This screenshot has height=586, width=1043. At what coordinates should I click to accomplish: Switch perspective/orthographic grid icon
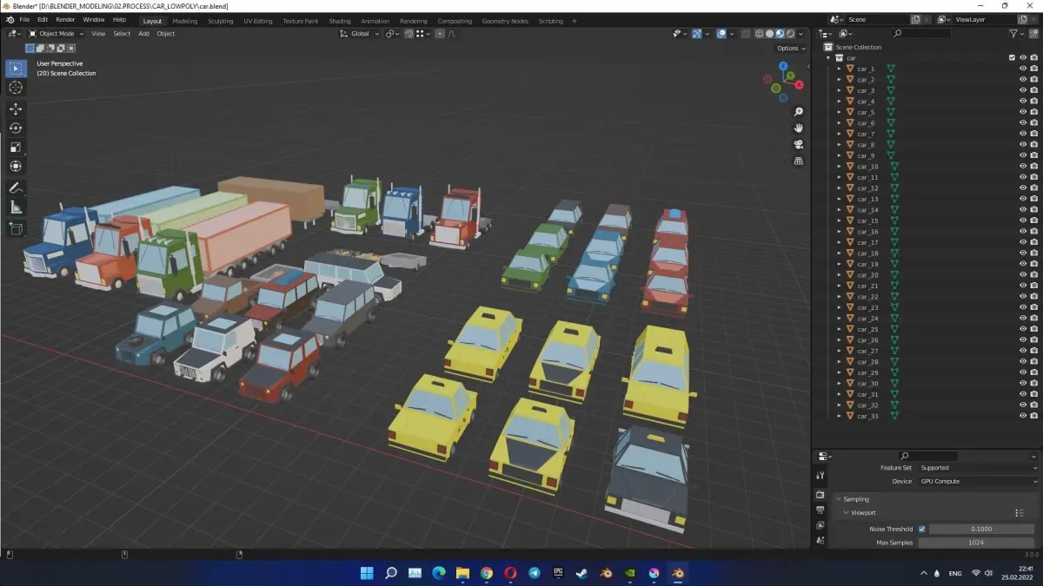point(799,161)
